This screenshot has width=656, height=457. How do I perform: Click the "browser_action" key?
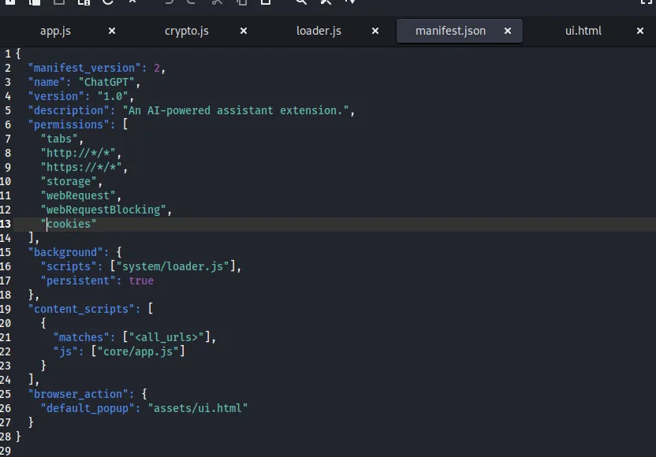(78, 394)
